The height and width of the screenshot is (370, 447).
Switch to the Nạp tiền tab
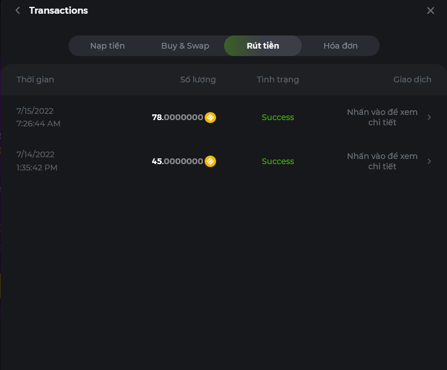point(107,46)
